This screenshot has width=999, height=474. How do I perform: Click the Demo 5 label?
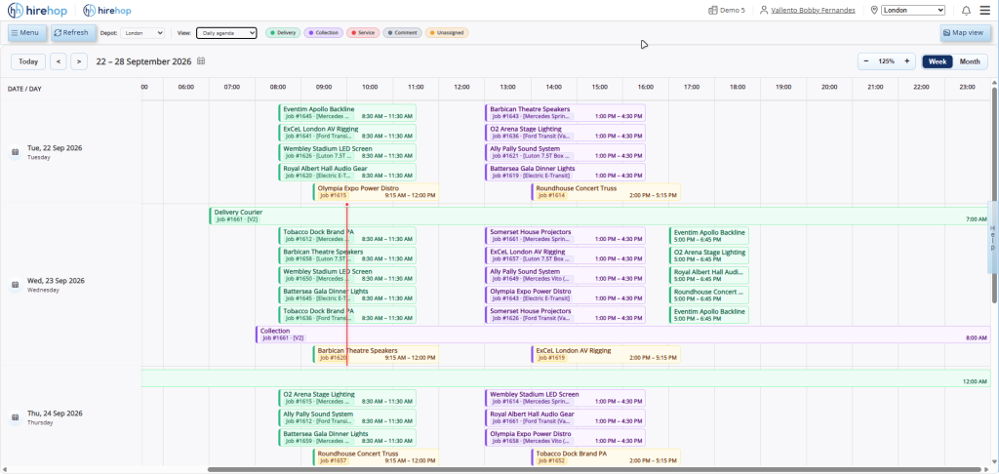tap(733, 10)
